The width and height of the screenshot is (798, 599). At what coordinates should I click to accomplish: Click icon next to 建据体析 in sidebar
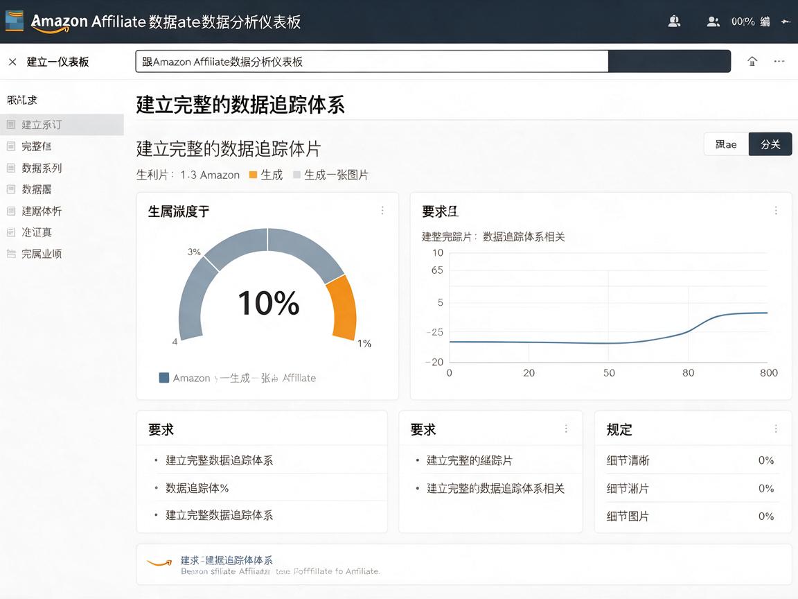10,210
